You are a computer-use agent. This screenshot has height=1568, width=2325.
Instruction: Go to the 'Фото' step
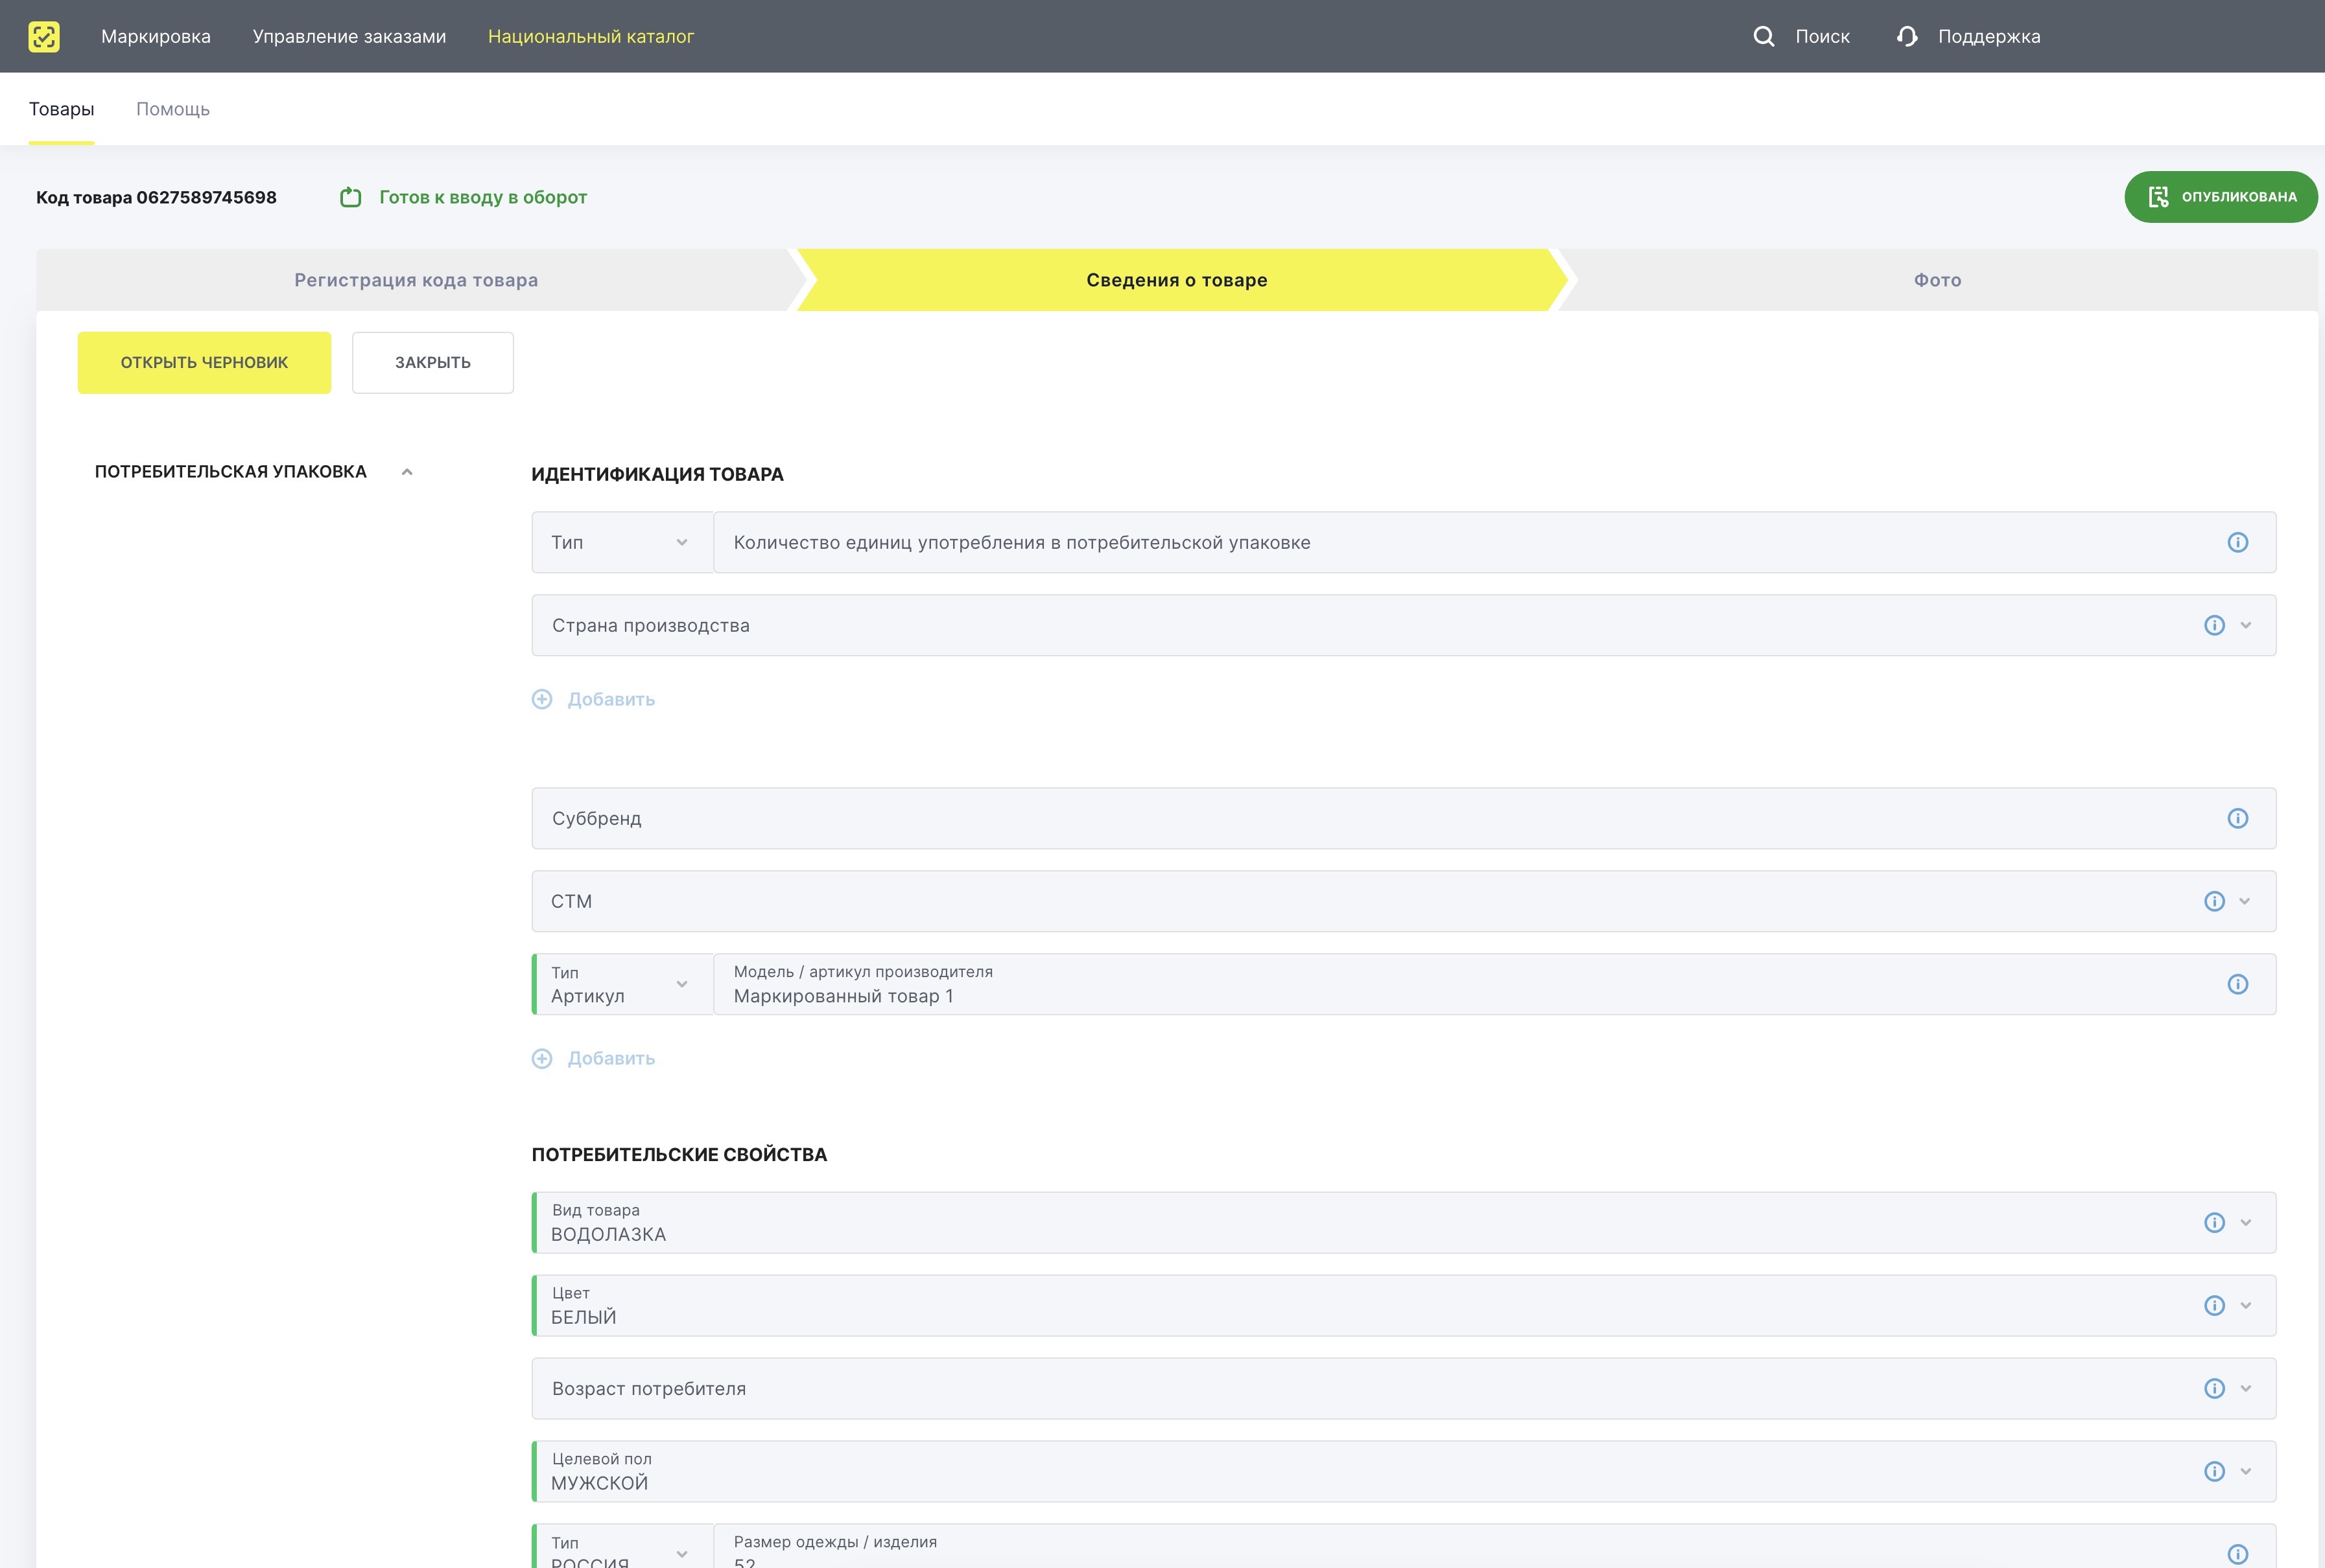[x=1937, y=280]
